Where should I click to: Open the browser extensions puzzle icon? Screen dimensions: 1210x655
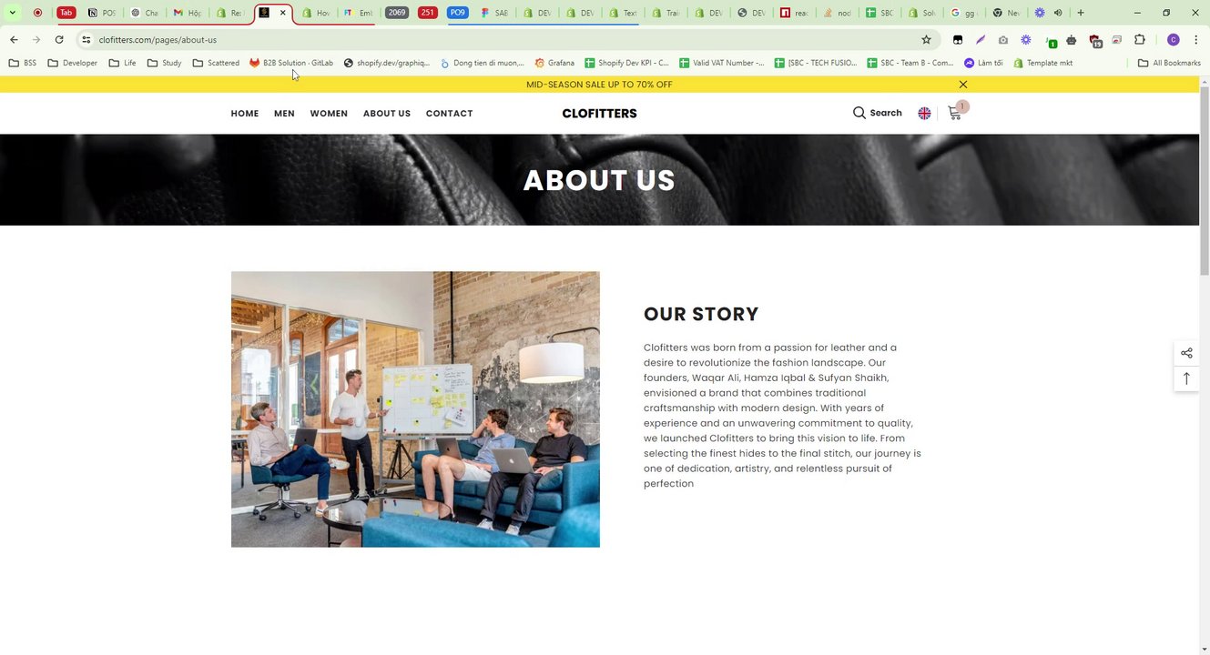1139,40
